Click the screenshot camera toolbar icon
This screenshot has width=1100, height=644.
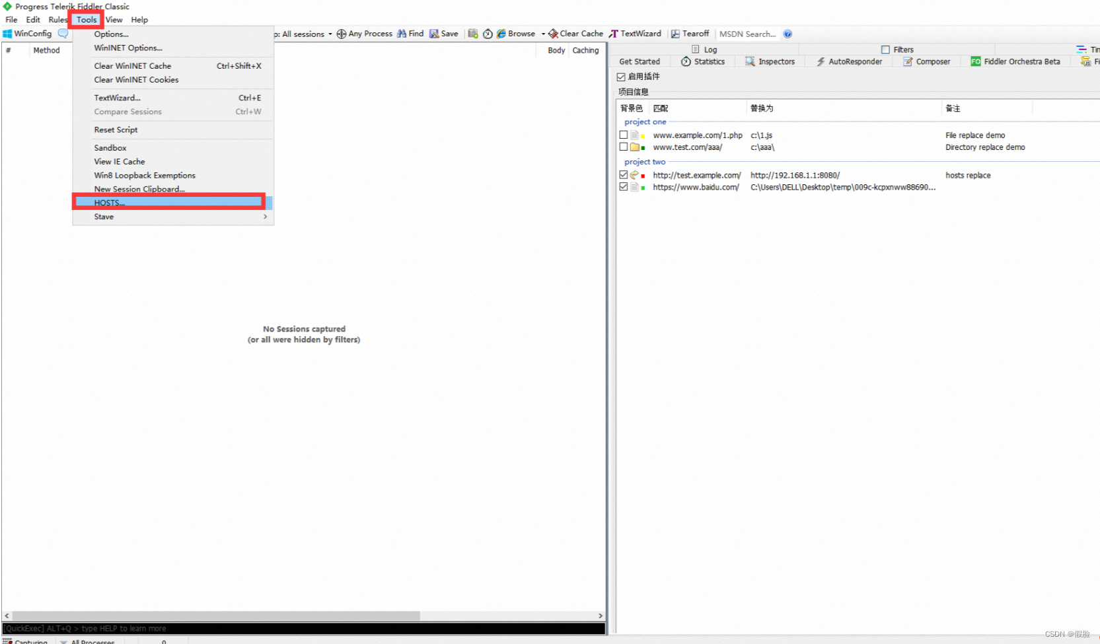[473, 34]
